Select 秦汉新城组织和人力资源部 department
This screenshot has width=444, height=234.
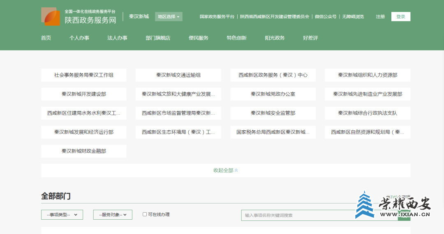[368, 75]
